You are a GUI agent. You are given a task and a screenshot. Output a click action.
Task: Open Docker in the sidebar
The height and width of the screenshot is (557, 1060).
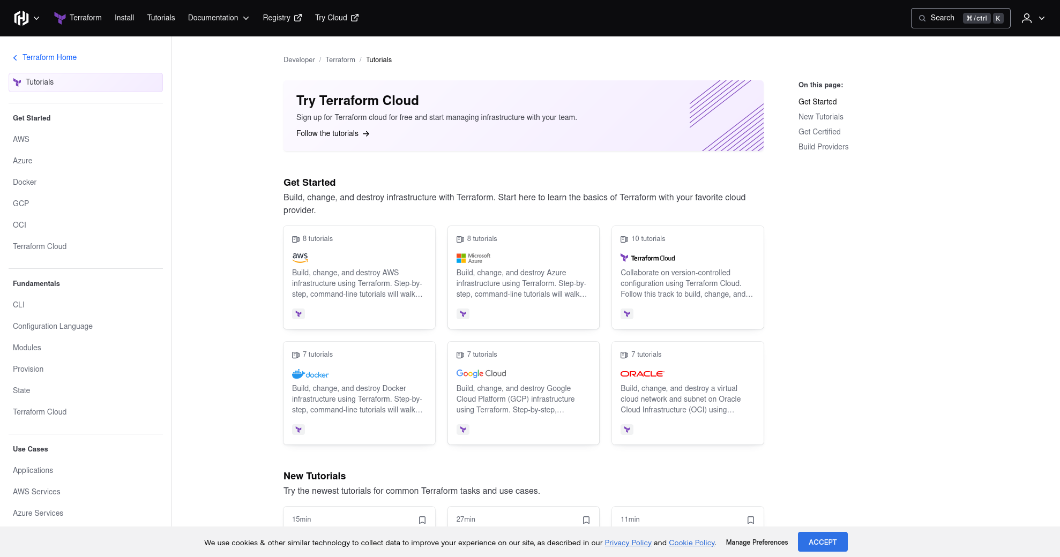click(25, 182)
